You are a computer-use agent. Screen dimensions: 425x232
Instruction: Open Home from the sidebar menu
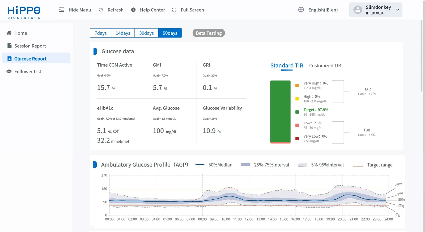coord(36,33)
